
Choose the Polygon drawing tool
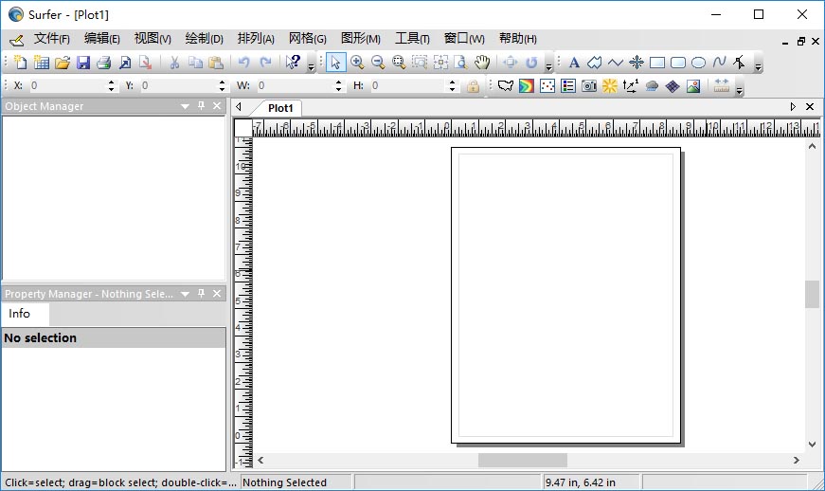point(594,63)
